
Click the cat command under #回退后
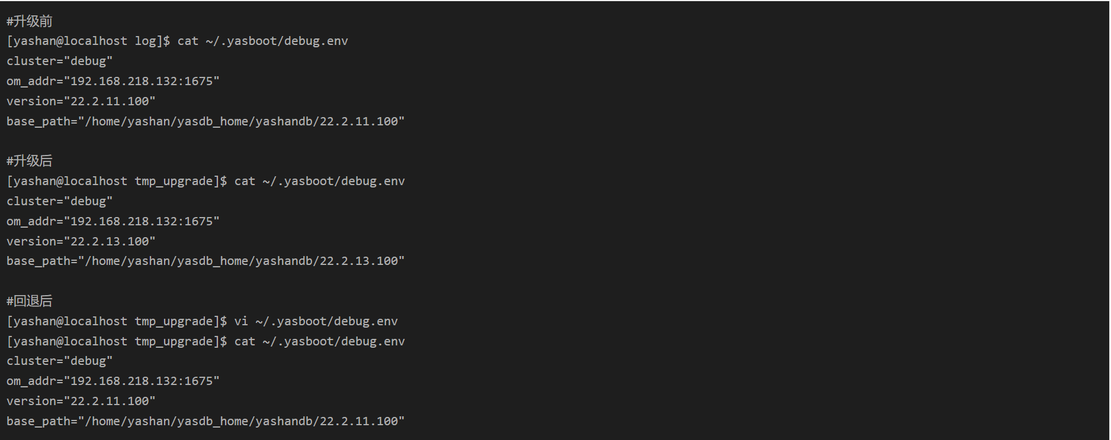[x=319, y=341]
